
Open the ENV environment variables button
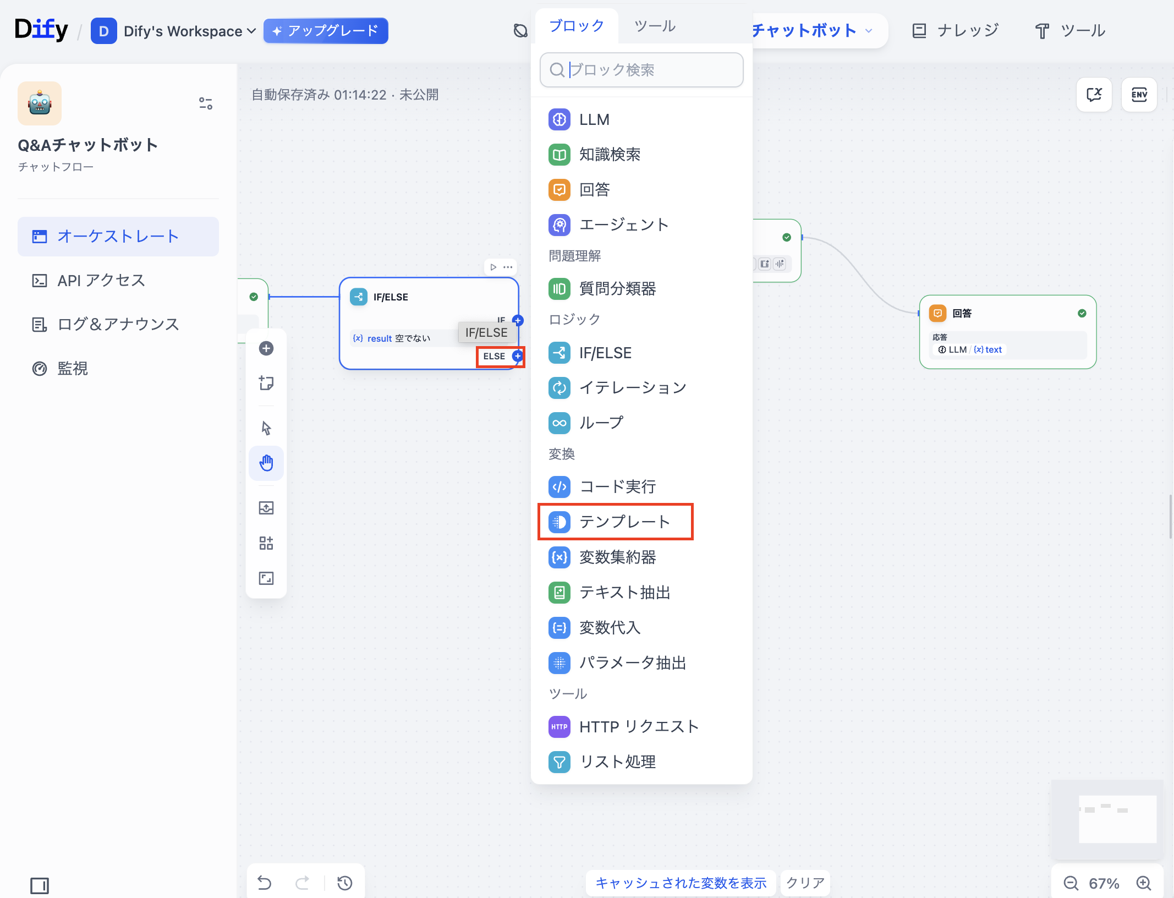click(1139, 95)
